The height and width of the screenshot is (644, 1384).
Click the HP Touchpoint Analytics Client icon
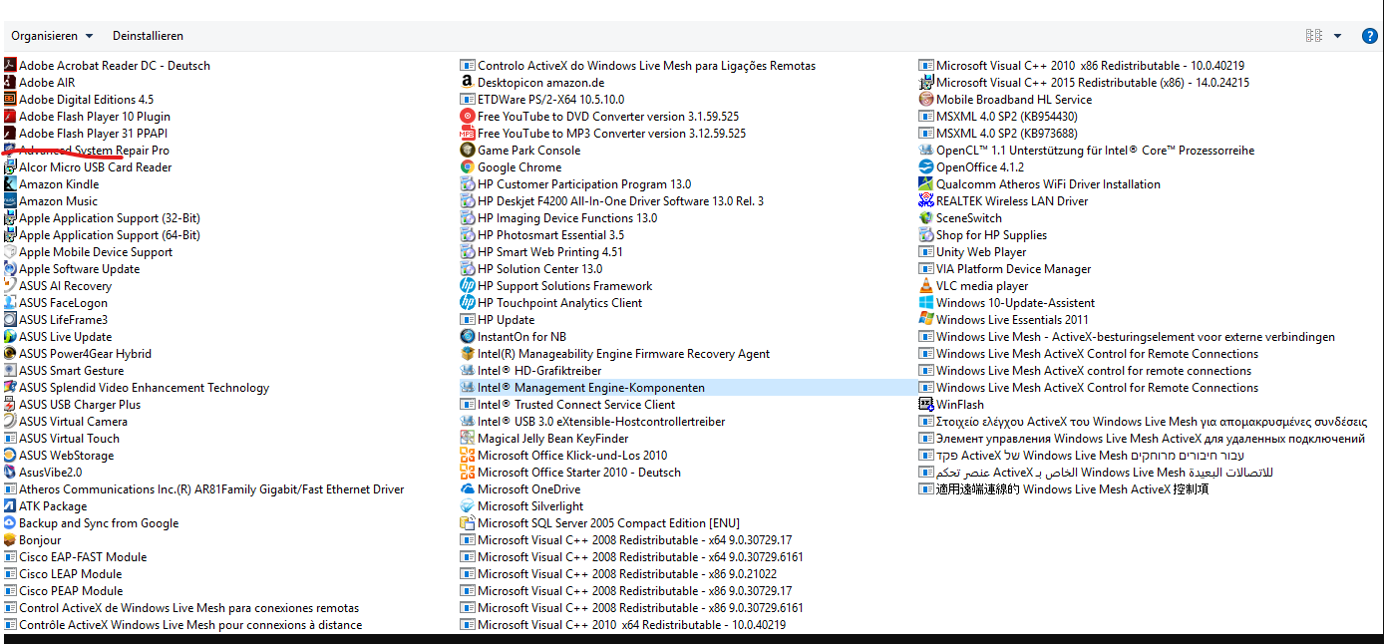(x=467, y=303)
